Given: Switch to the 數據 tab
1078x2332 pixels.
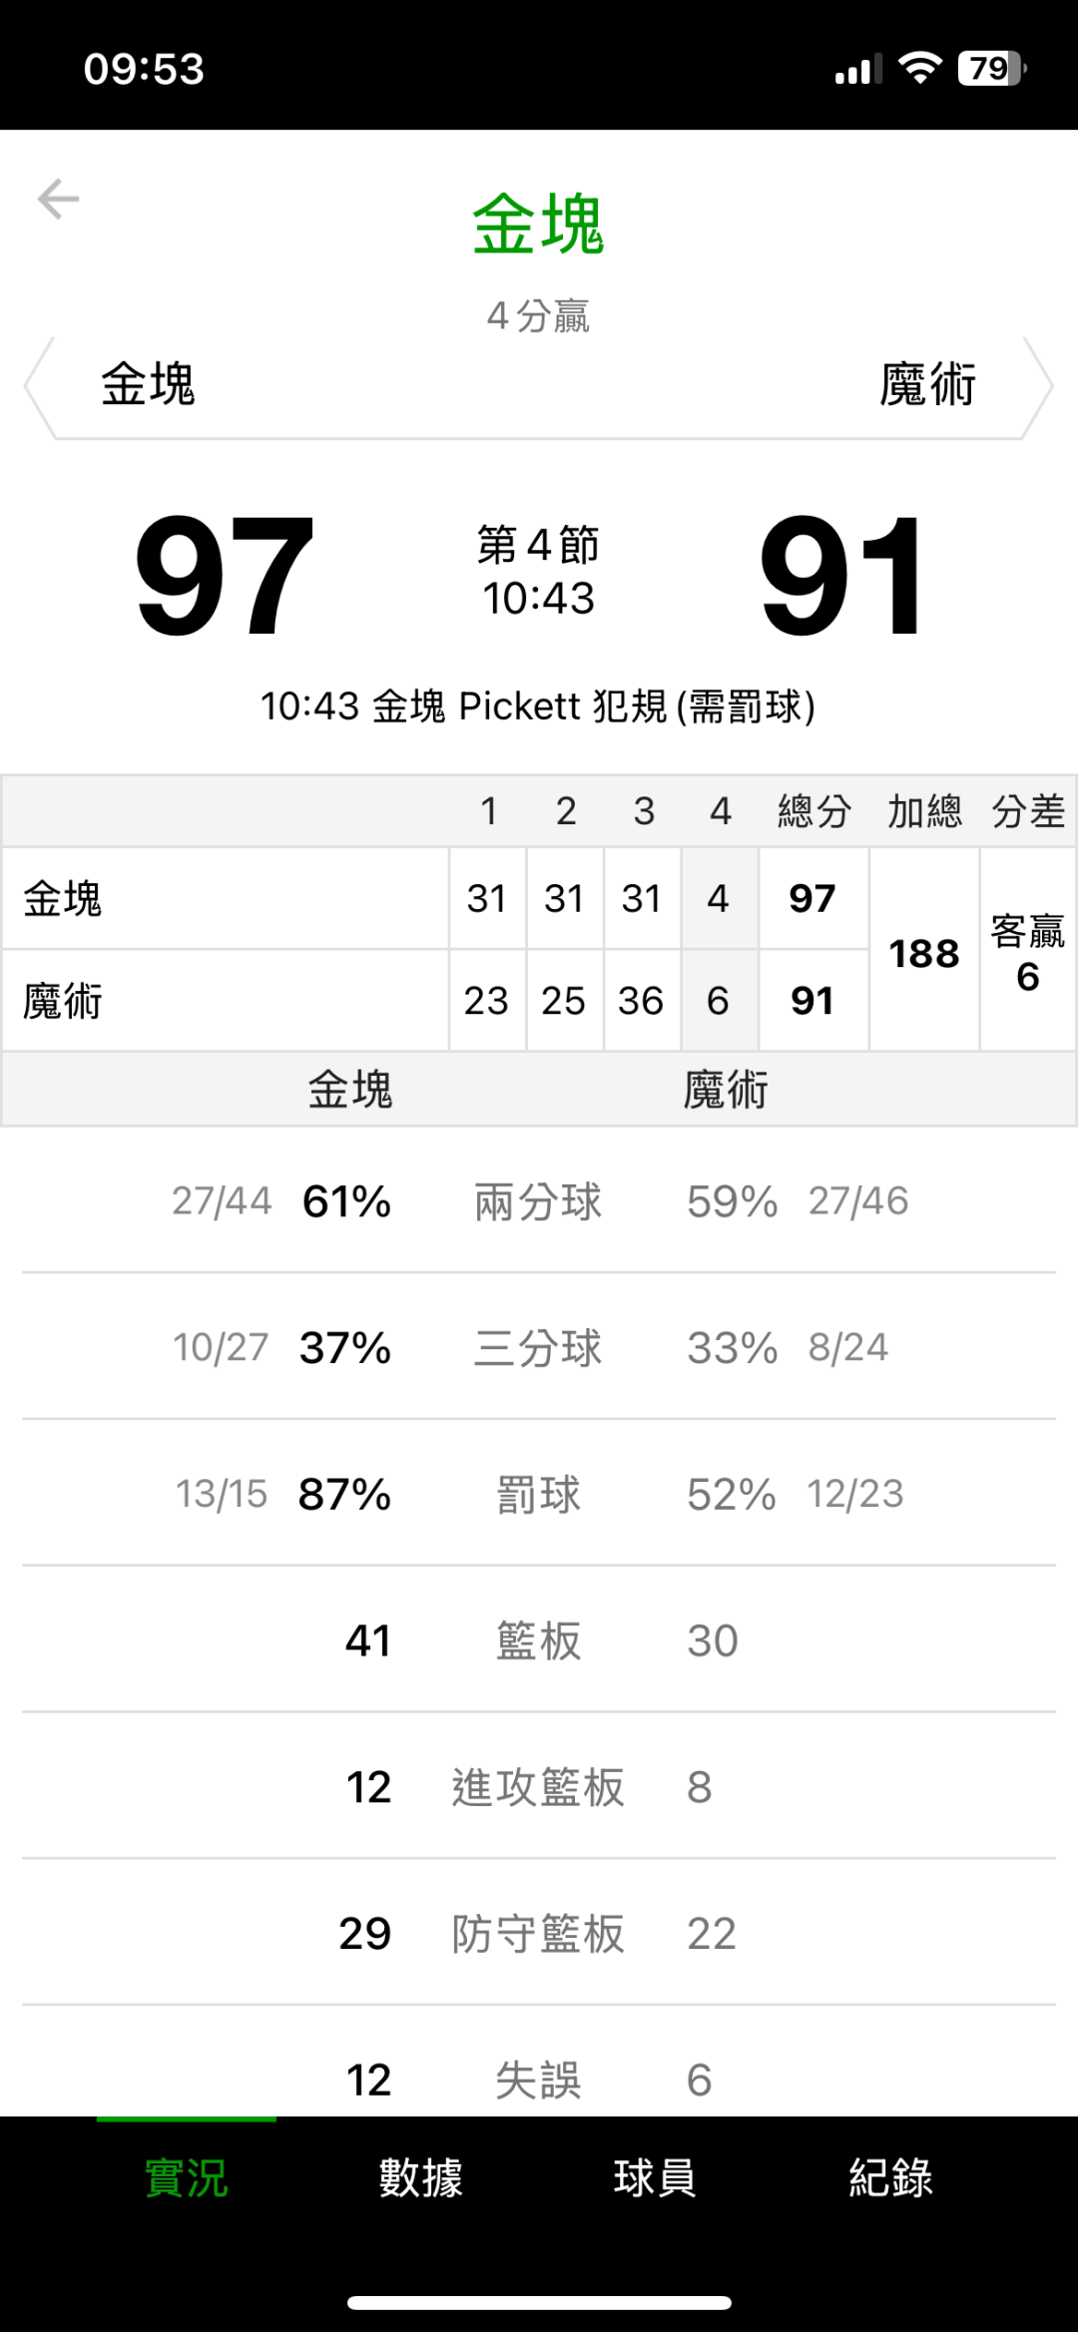Looking at the screenshot, I should tap(420, 2177).
